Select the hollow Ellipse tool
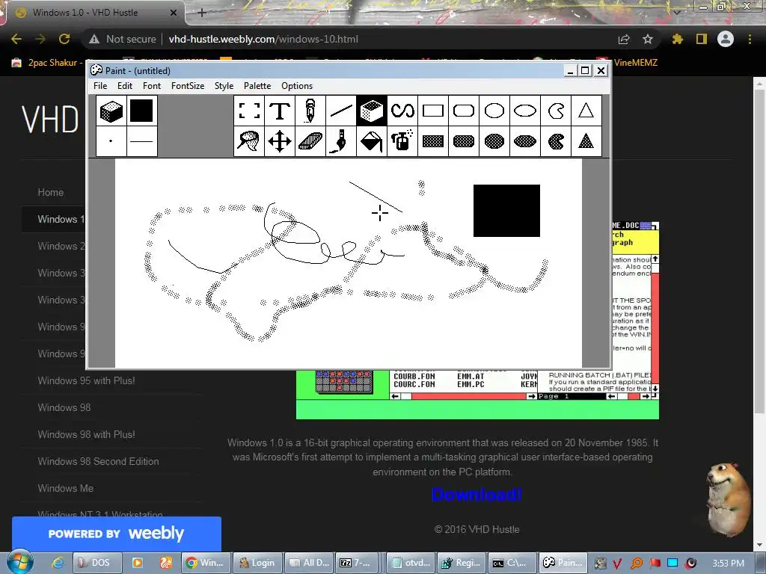This screenshot has height=574, width=766. click(x=525, y=111)
